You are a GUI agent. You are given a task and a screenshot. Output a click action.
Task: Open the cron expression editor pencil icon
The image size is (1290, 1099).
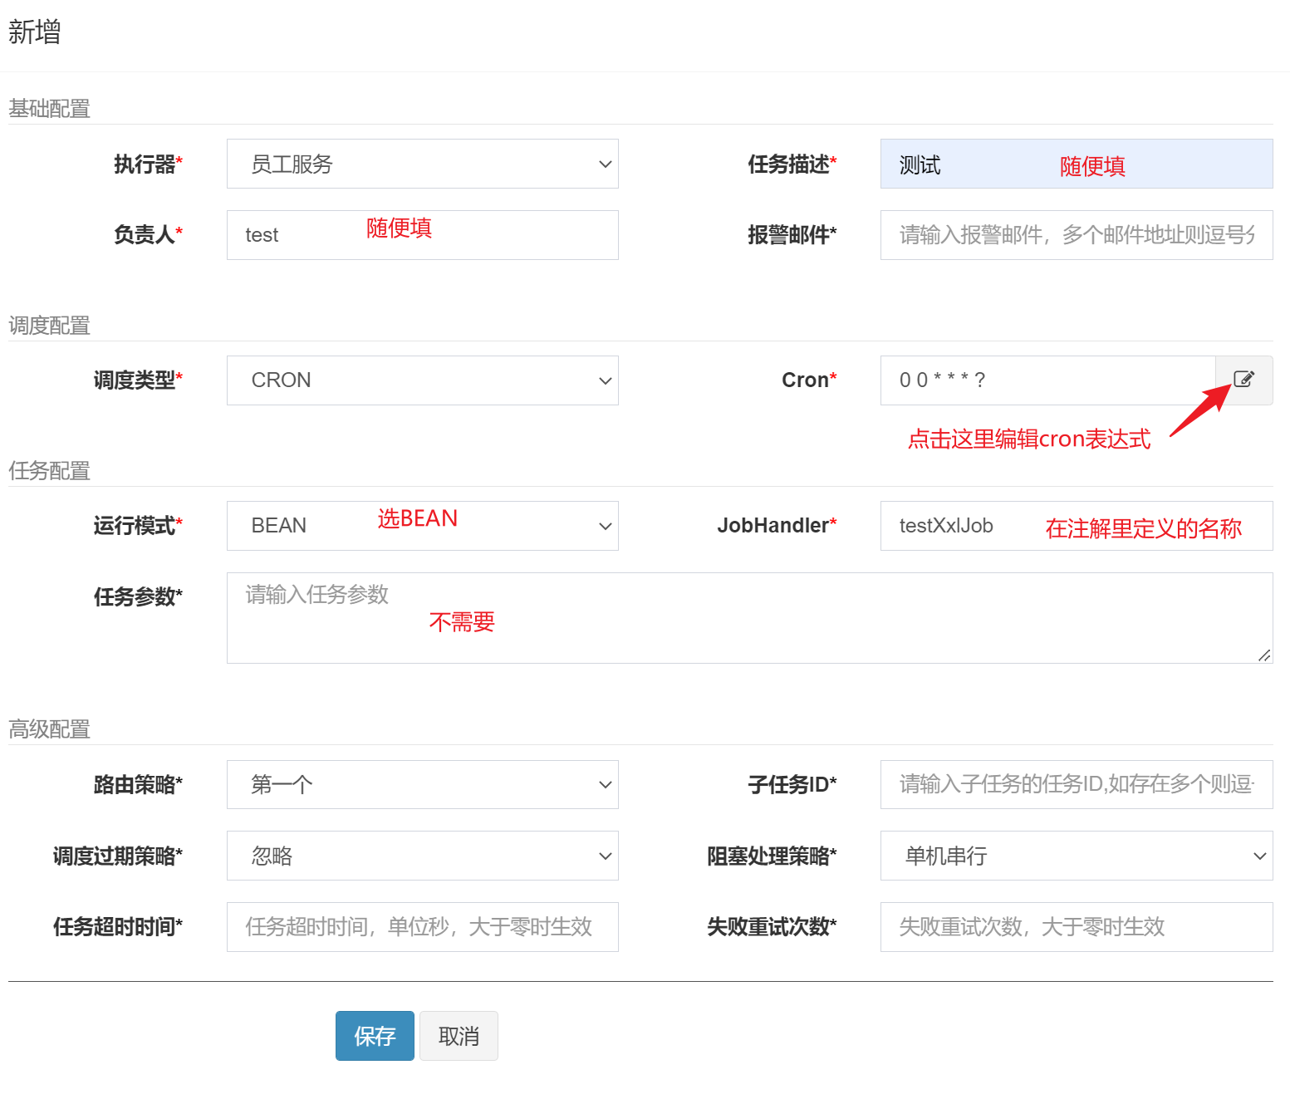pyautogui.click(x=1243, y=380)
